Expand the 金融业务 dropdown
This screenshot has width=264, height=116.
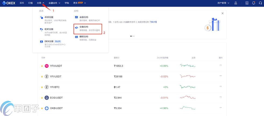point(54,3)
